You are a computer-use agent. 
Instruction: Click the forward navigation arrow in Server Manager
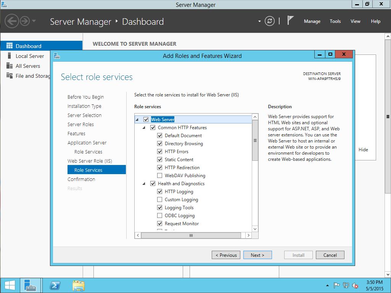point(25,21)
